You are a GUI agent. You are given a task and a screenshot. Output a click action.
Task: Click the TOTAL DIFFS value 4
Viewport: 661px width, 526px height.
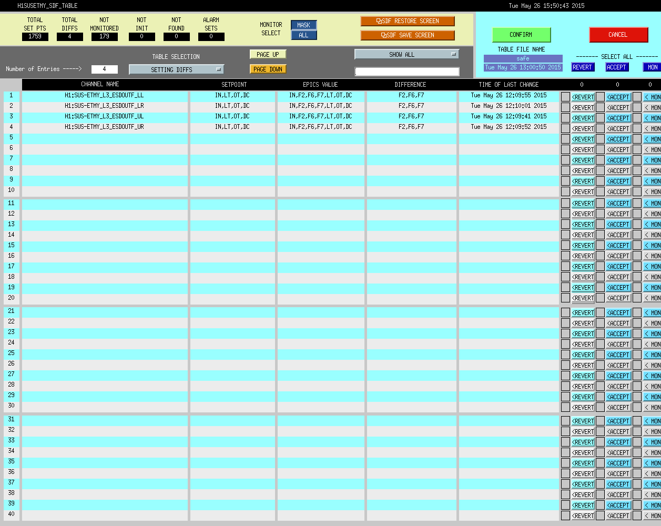pos(69,37)
